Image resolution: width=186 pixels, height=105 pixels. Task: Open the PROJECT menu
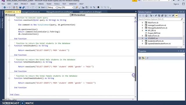pyautogui.click(x=24, y=4)
